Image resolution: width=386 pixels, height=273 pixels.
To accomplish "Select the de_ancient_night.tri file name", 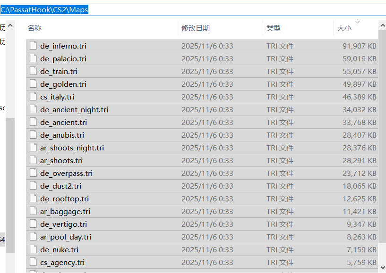I will click(74, 109).
